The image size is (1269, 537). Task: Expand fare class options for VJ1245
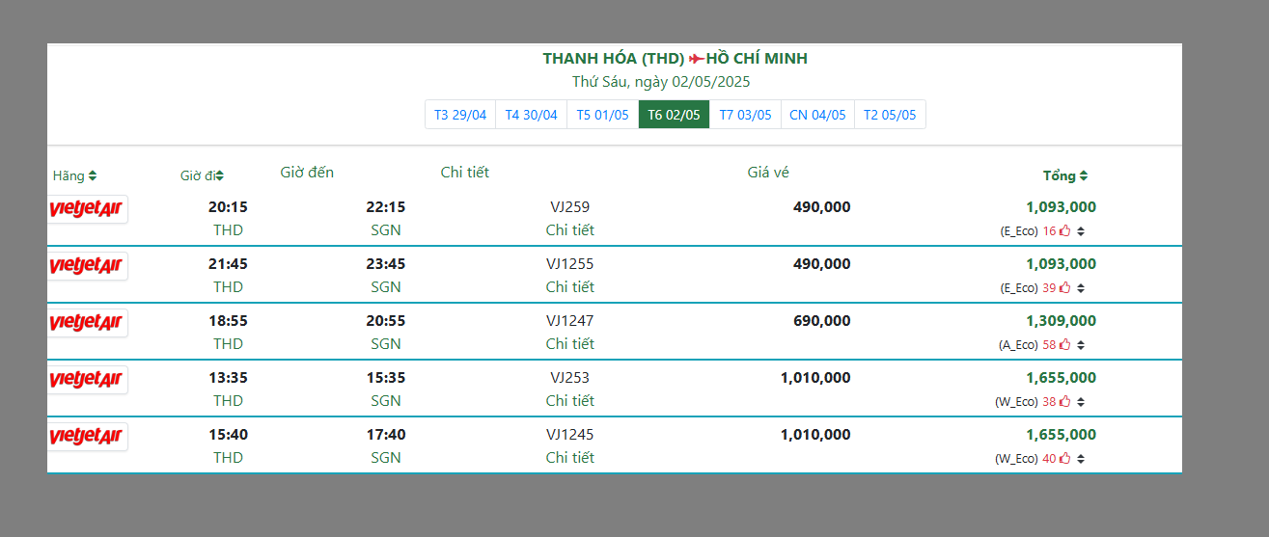pyautogui.click(x=1081, y=459)
